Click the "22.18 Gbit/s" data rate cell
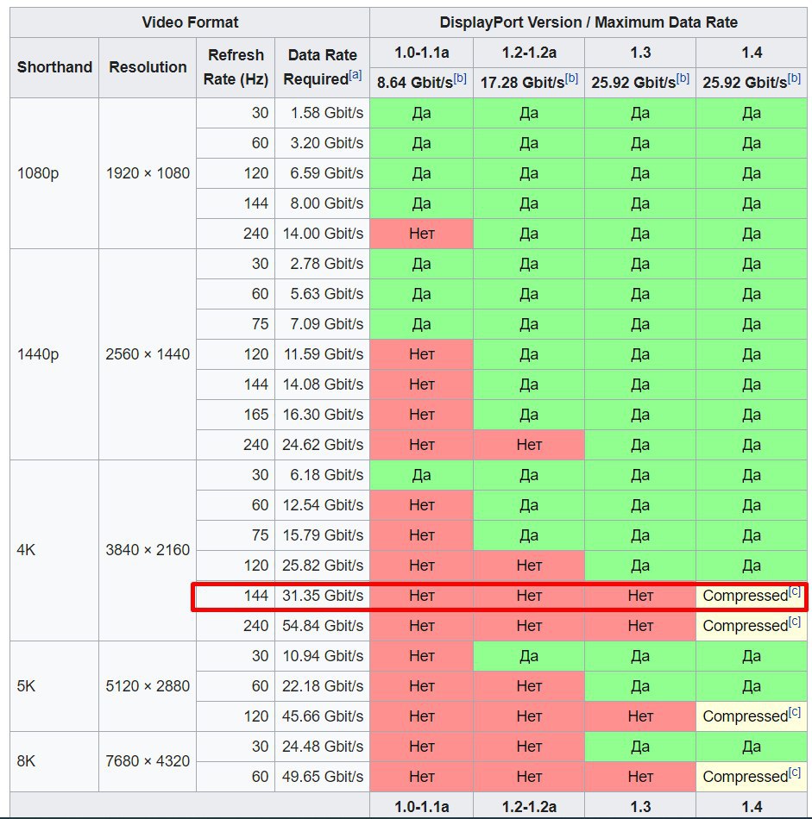Screen dimensions: 812x819 323,686
